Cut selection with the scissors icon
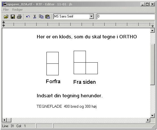Image resolution: width=157 pixels, height=130 pixels. click(35, 17)
